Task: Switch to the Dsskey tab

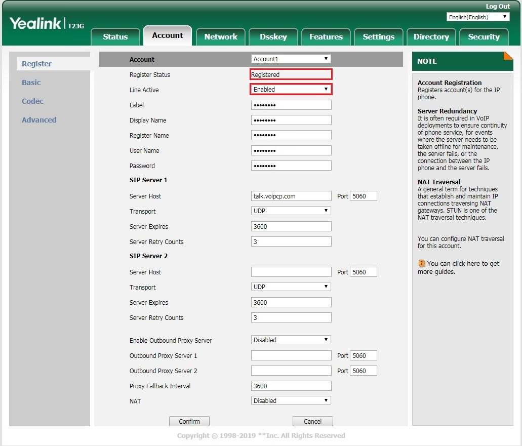Action: click(273, 36)
